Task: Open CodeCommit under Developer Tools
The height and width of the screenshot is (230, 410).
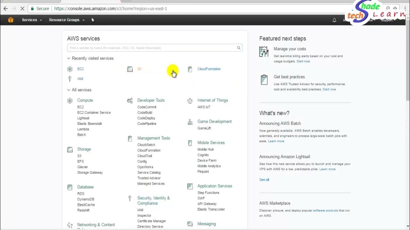Action: click(147, 107)
